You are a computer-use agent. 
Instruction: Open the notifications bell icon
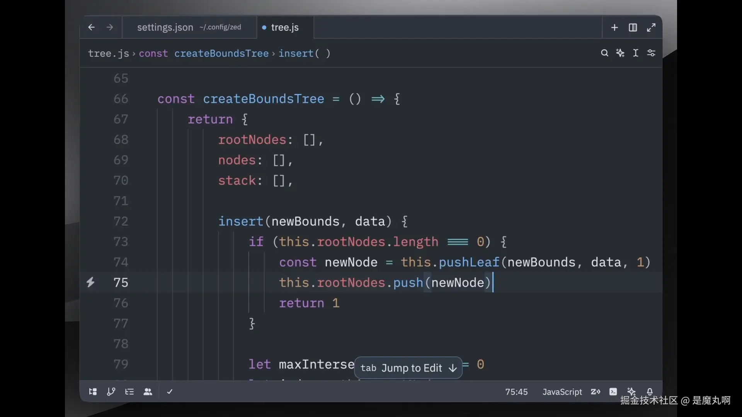coord(650,391)
